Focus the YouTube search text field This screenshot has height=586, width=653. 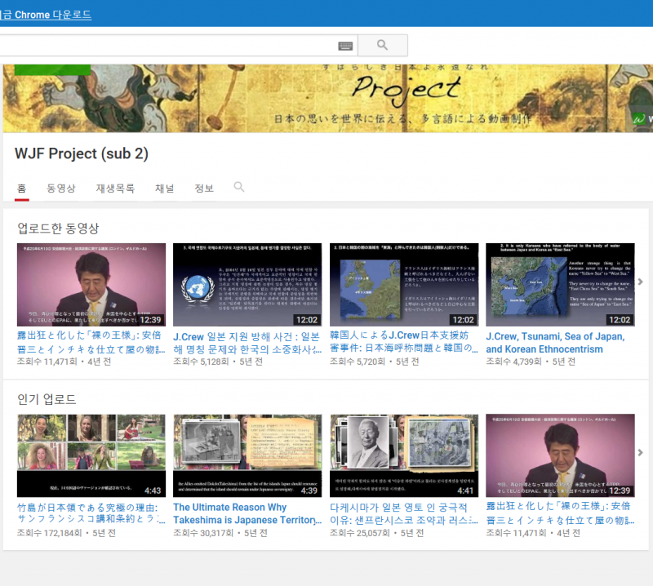pos(163,46)
